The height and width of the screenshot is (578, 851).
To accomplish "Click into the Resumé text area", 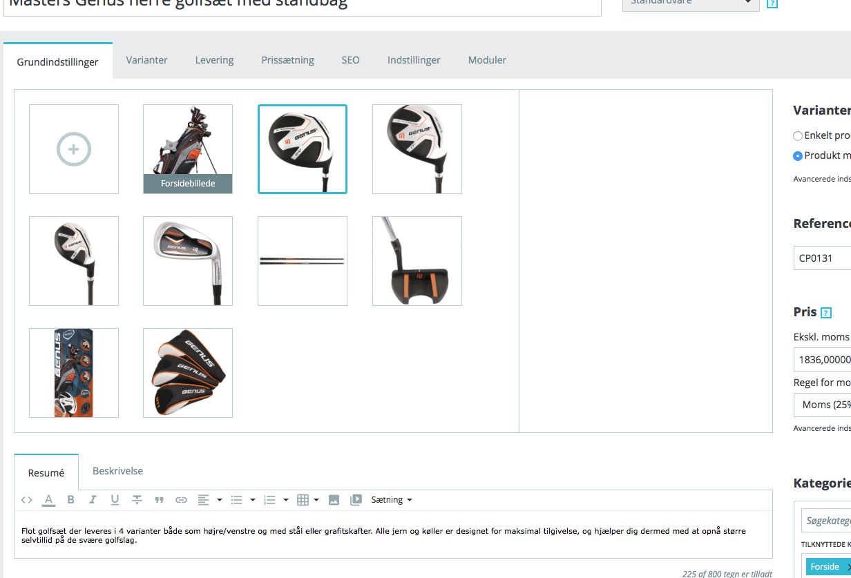I will point(393,535).
